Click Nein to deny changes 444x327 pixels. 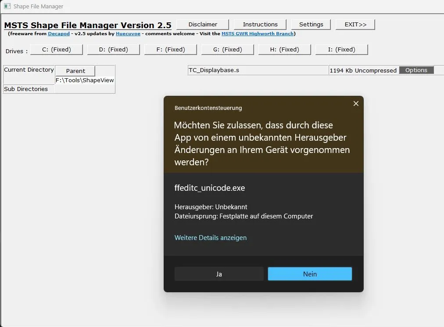tap(310, 274)
